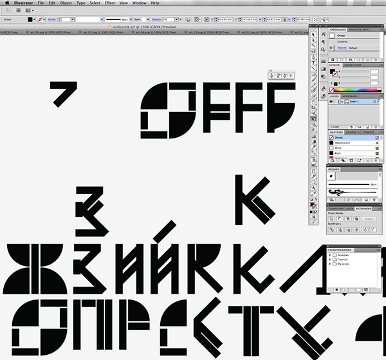Viewport: 386px width, 360px height.
Task: Click Intersect shape mode in Pathfinder
Action: click(x=348, y=218)
